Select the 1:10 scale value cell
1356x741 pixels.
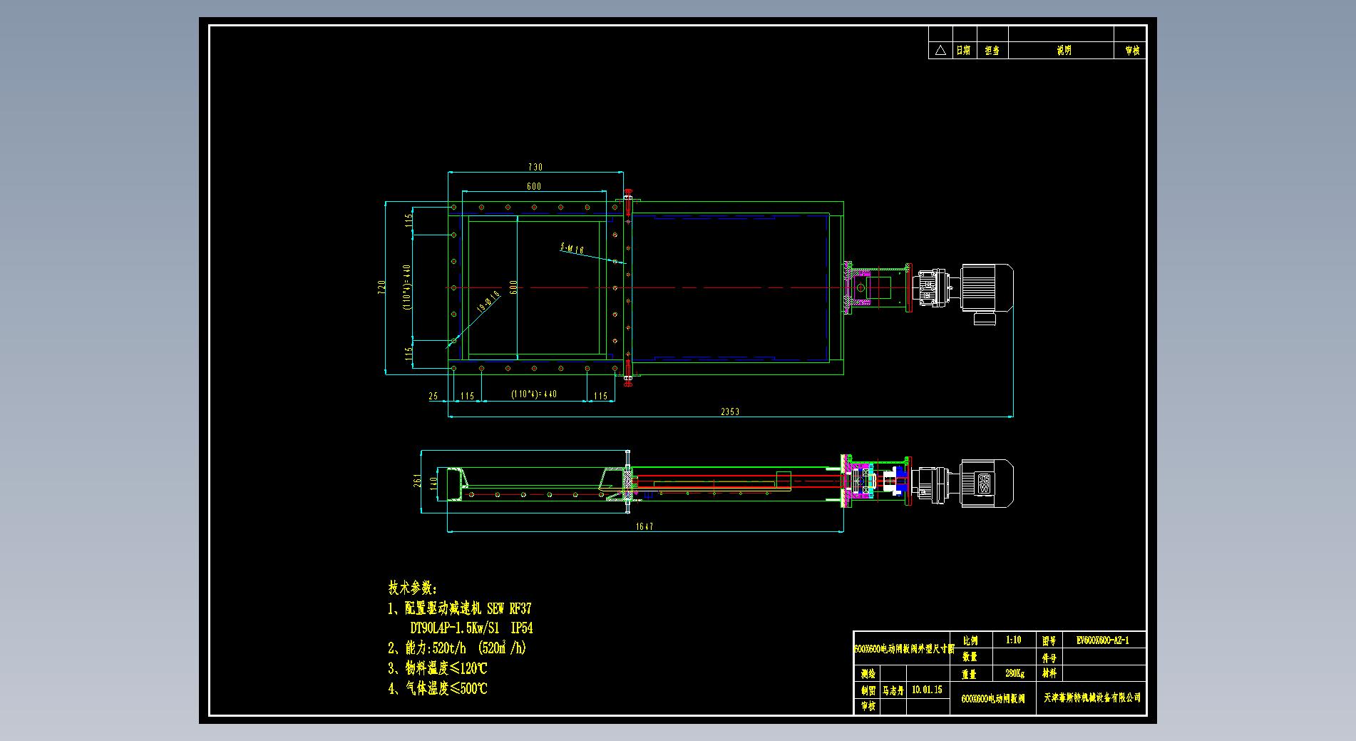point(1012,640)
